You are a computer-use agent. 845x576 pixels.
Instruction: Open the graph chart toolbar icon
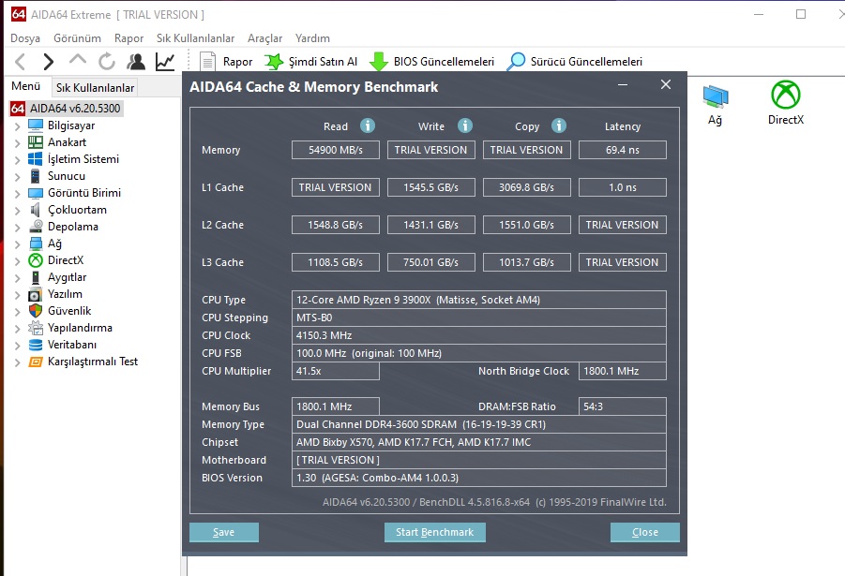pos(165,62)
